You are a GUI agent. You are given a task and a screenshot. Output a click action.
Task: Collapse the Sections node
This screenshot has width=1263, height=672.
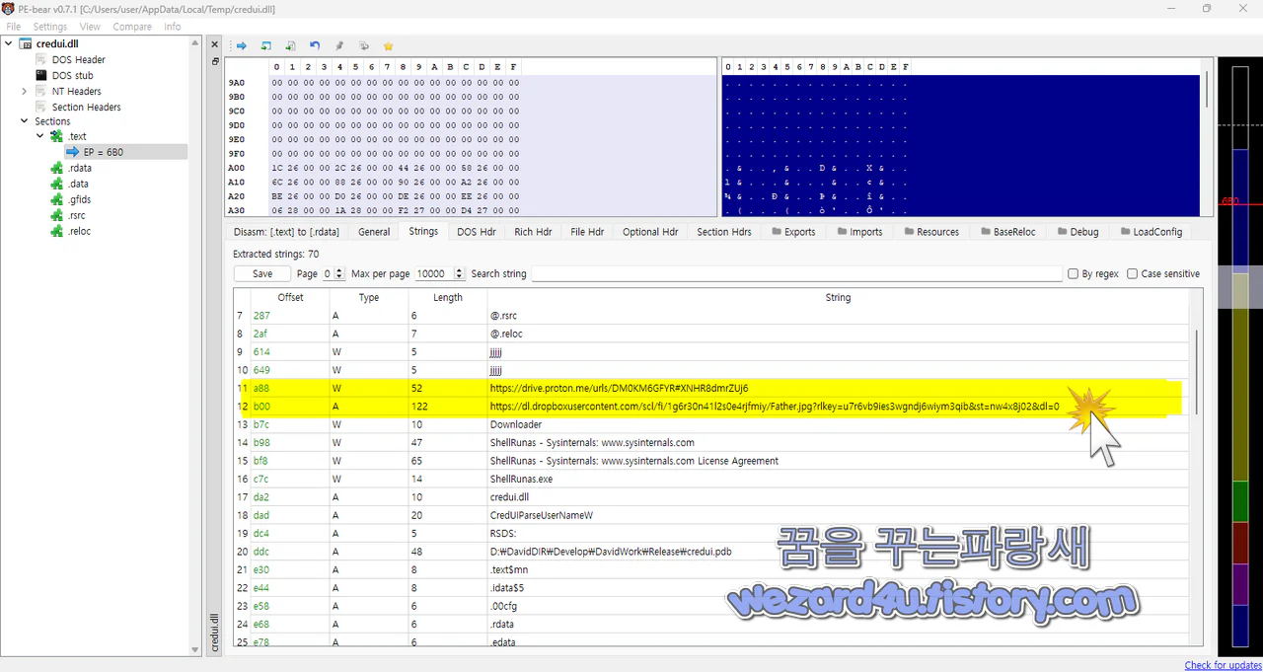pyautogui.click(x=25, y=121)
